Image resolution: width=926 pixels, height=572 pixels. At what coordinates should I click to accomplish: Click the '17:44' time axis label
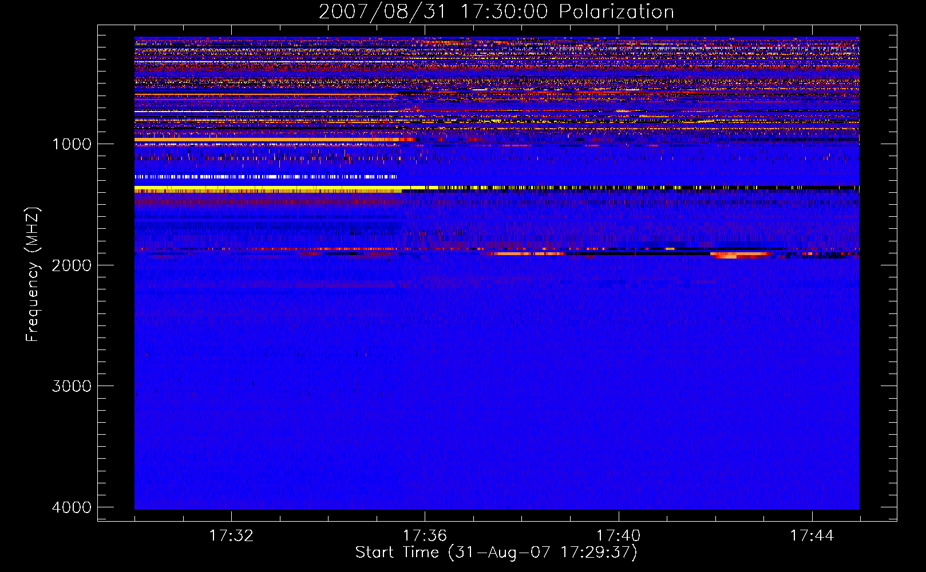[x=812, y=535]
